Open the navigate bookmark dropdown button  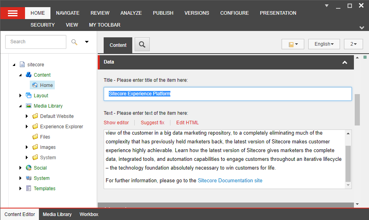coord(293,44)
